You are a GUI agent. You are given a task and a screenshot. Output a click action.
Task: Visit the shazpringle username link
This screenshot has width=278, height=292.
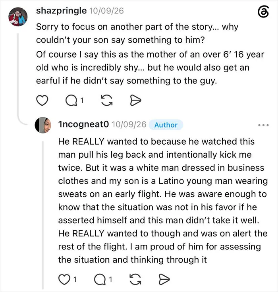coord(62,11)
